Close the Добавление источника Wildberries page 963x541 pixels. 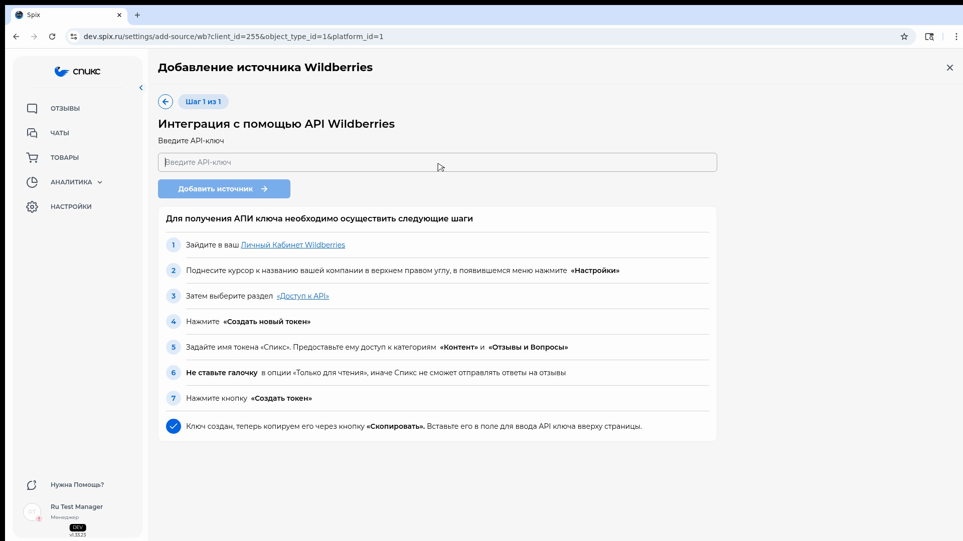(x=950, y=68)
